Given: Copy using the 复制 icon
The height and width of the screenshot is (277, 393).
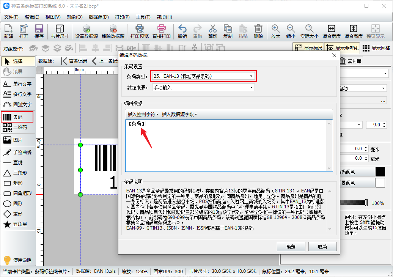Looking at the screenshot, I should [x=228, y=31].
